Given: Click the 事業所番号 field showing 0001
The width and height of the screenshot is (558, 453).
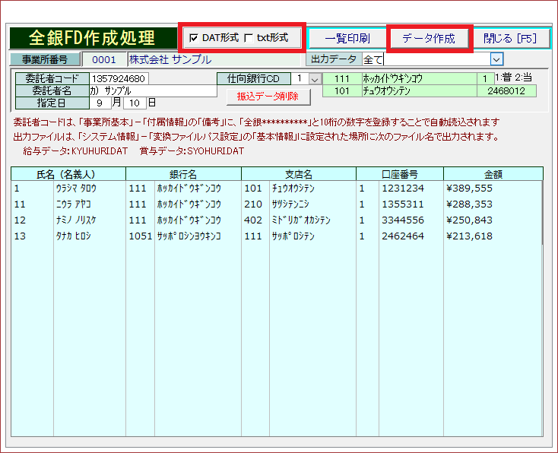Looking at the screenshot, I should 103,59.
